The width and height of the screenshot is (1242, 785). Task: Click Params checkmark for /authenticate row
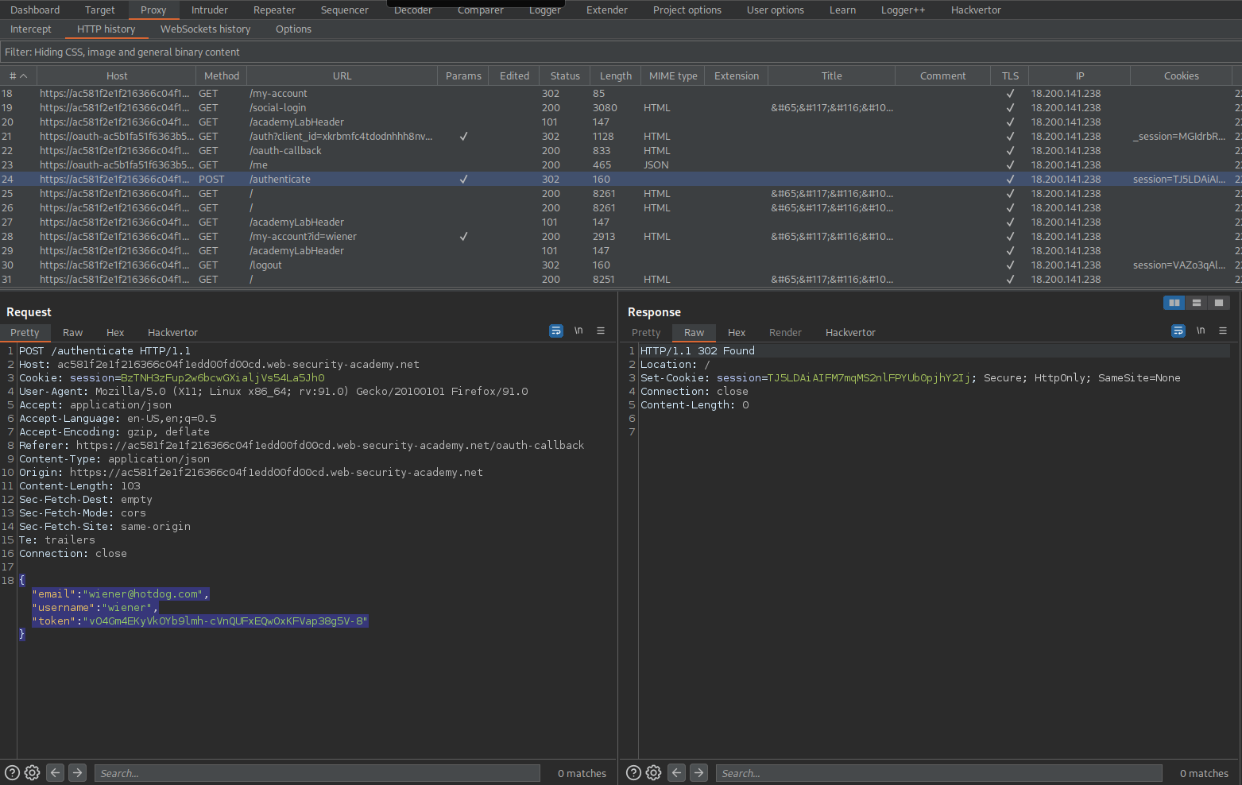pos(463,180)
